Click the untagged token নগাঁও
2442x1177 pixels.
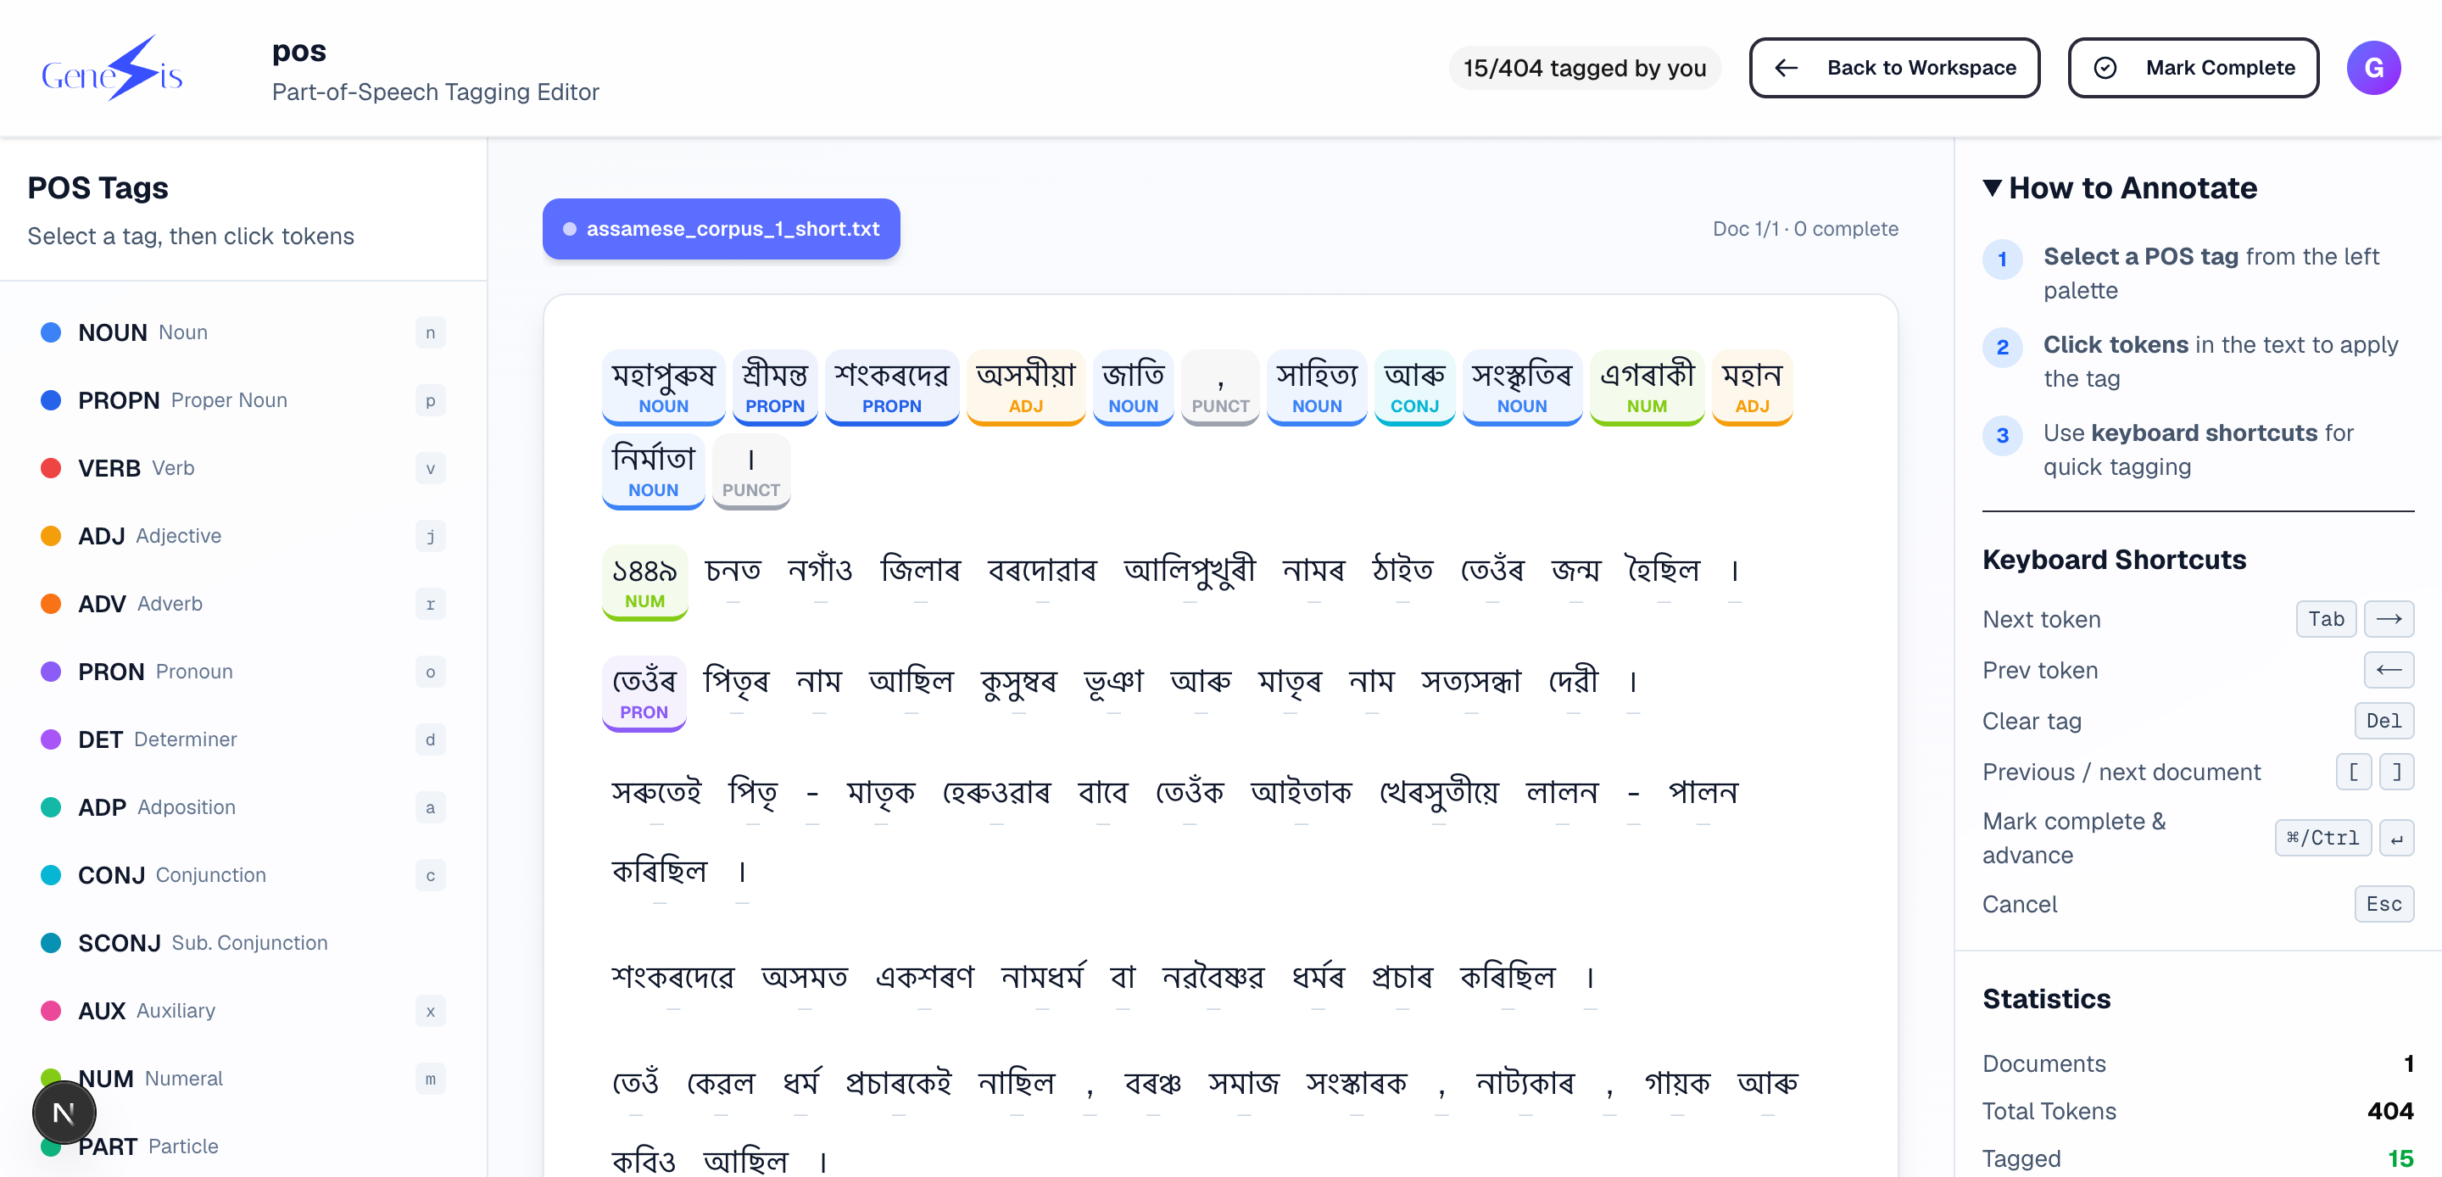click(820, 573)
